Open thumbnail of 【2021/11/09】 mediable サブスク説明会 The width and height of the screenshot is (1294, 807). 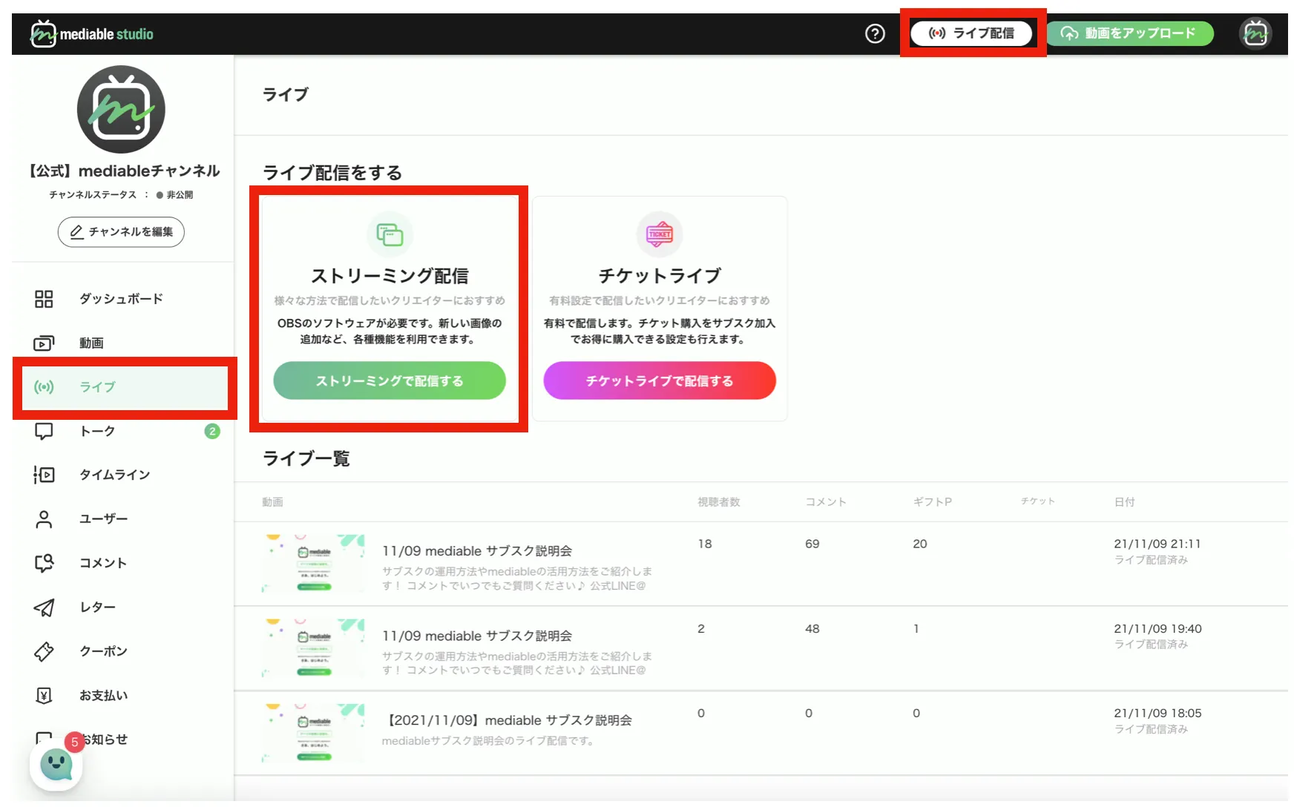[313, 733]
